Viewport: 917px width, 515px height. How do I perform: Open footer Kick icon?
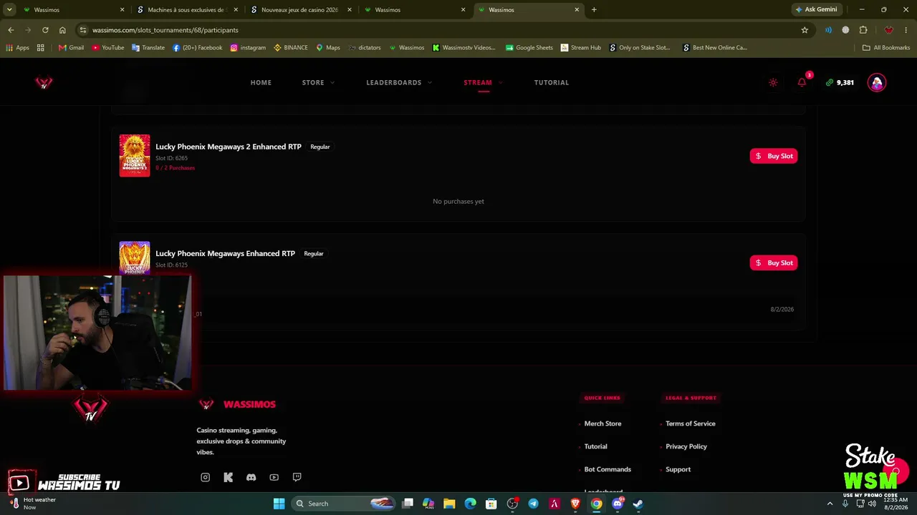click(228, 477)
